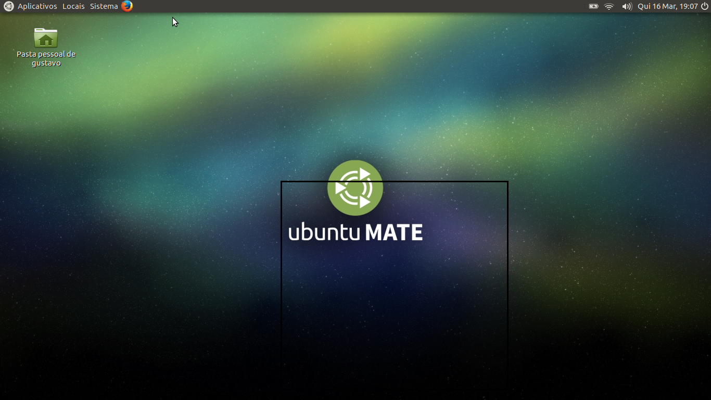
Task: Open the Aplicativos menu
Action: pos(37,6)
